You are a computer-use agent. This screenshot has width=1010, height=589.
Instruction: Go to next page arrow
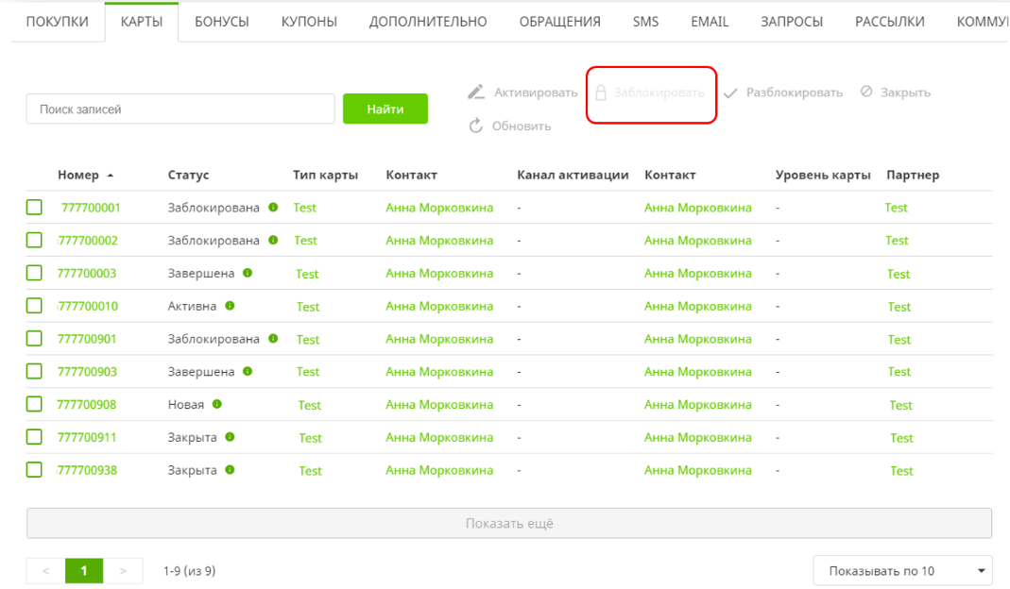(x=123, y=571)
